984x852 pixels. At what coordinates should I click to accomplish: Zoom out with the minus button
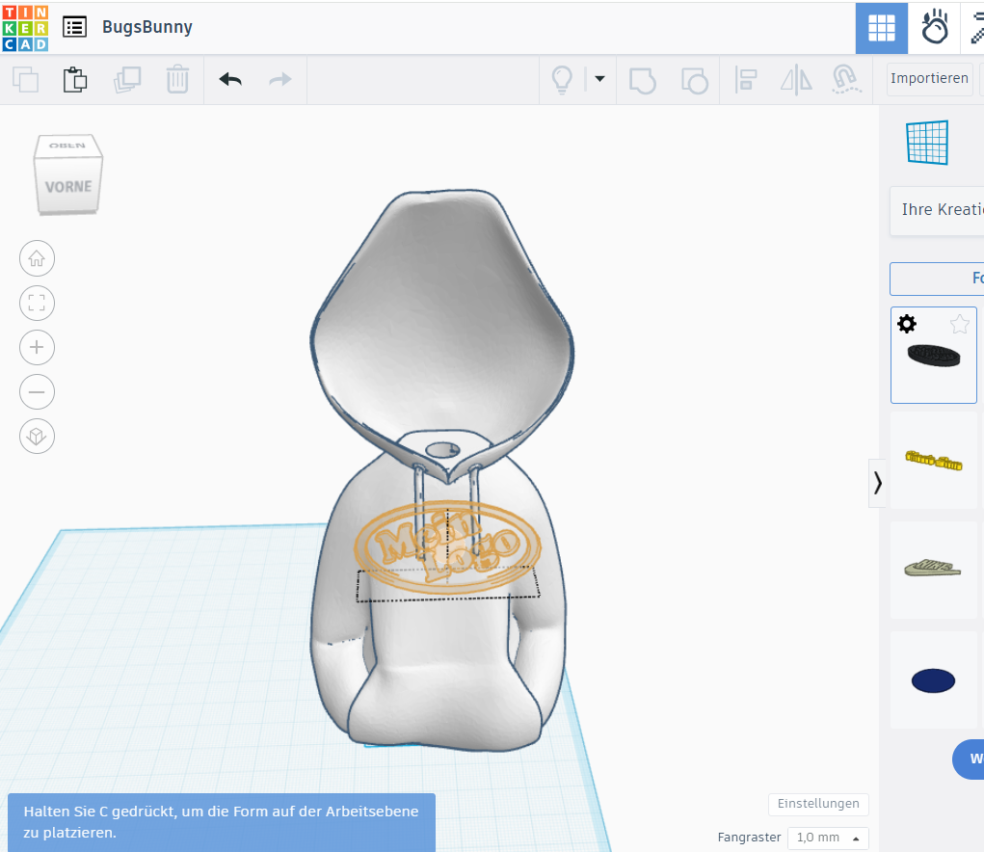tap(37, 392)
